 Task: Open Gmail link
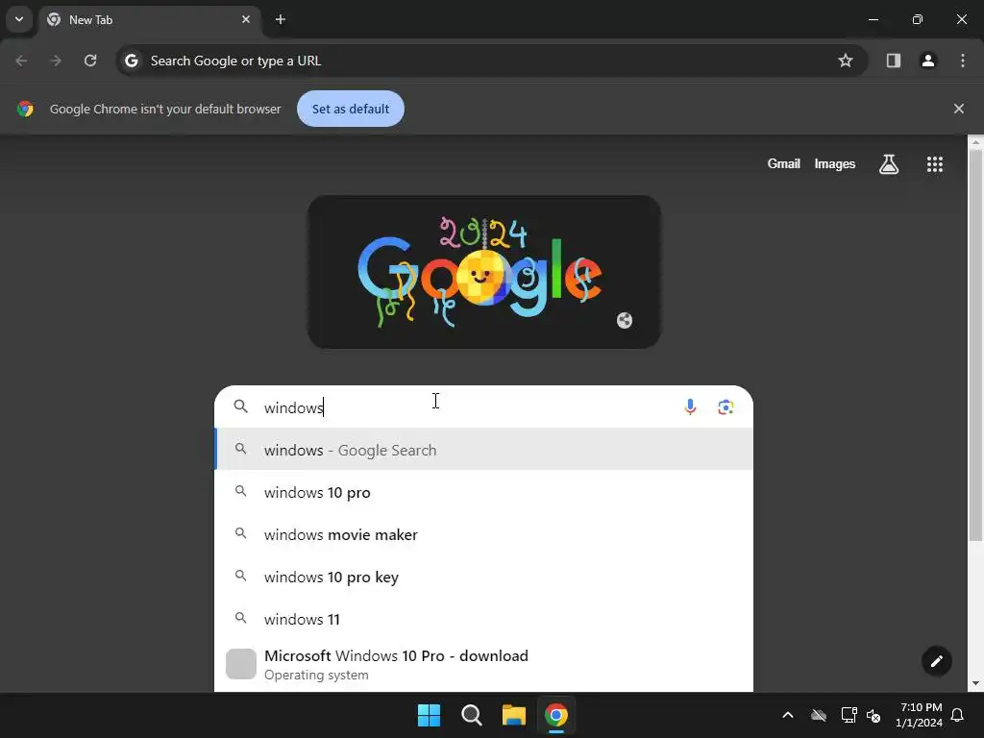pos(783,163)
